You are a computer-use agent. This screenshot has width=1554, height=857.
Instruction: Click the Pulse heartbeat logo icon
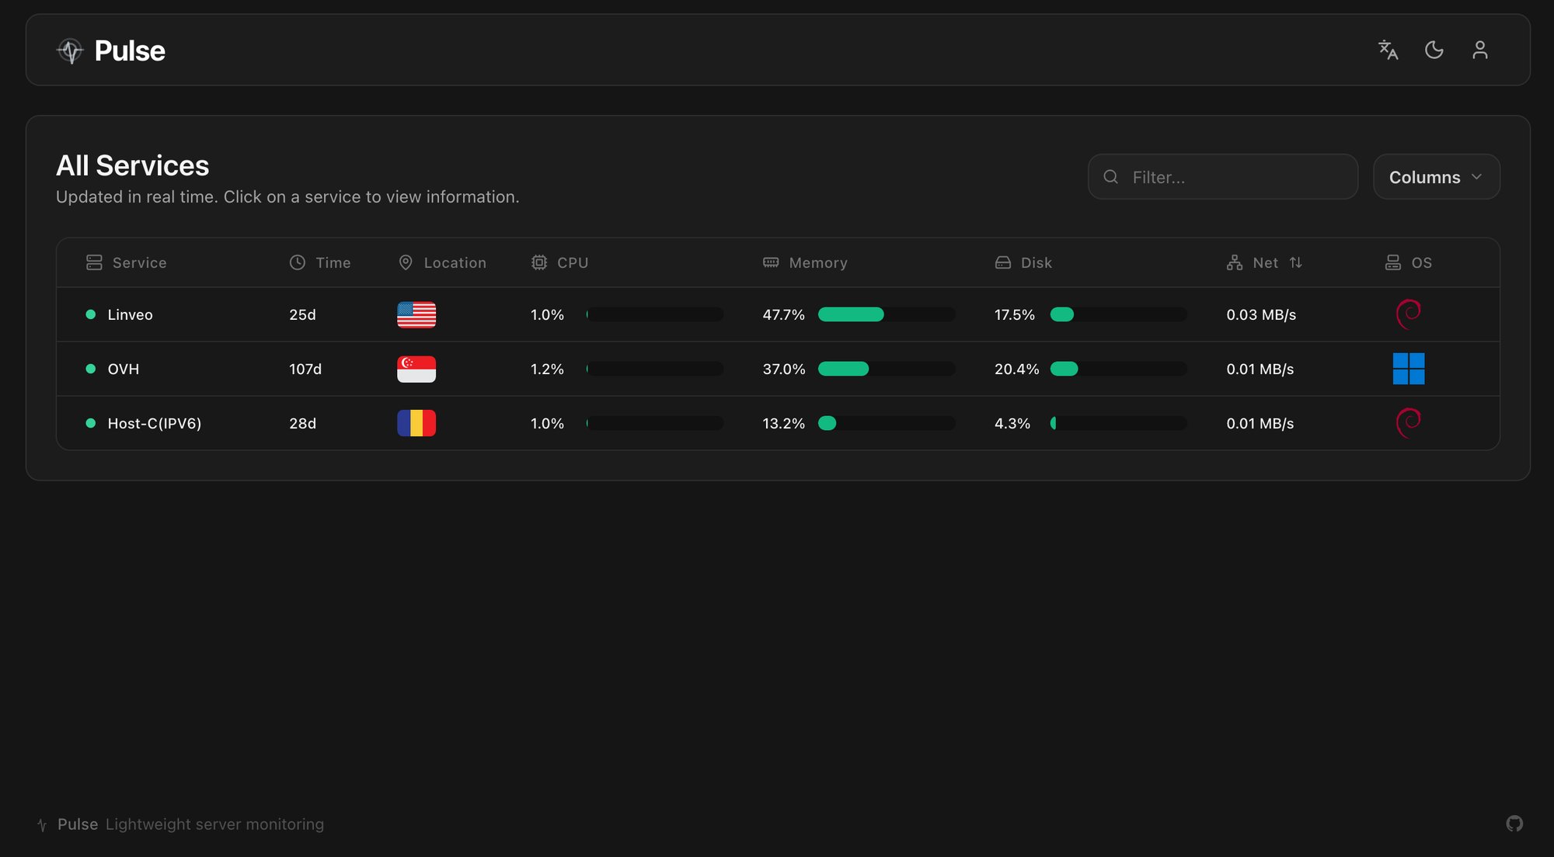click(x=70, y=51)
